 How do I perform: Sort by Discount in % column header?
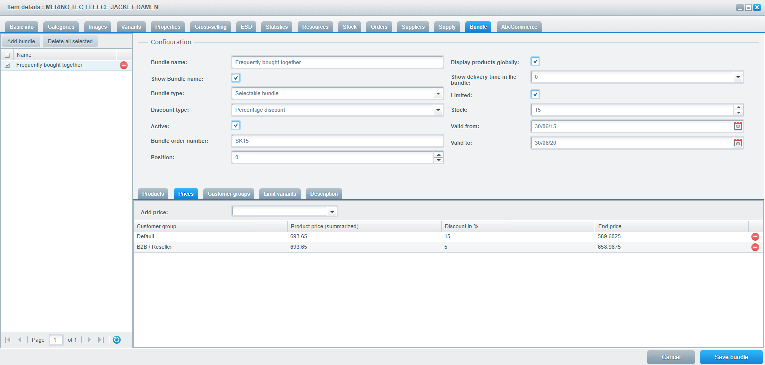(518, 226)
